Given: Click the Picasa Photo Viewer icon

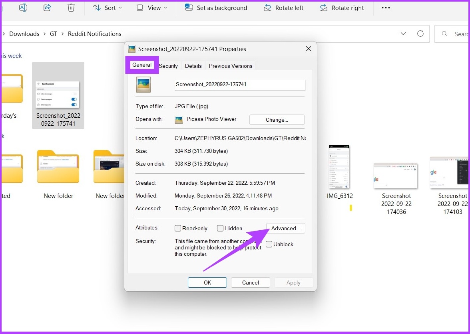Looking at the screenshot, I should coord(179,120).
